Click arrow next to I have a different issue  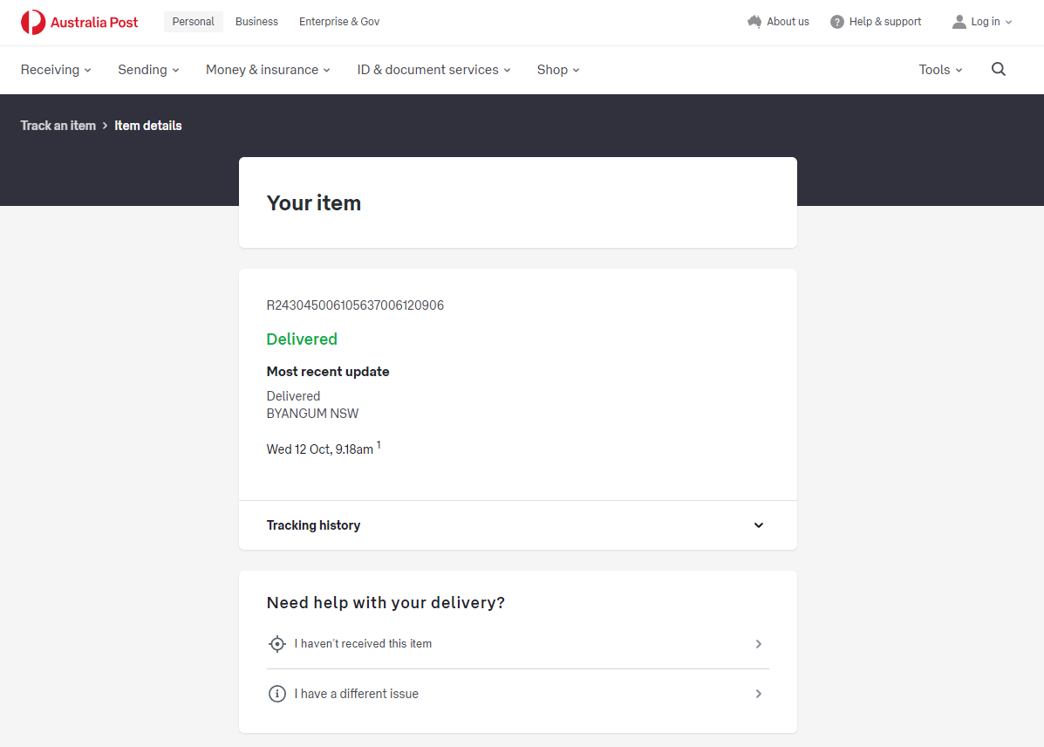(x=758, y=694)
